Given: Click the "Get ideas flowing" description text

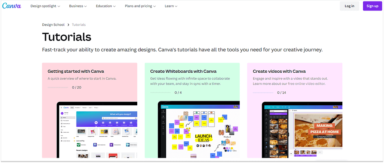Looking at the screenshot, I should point(190,81).
